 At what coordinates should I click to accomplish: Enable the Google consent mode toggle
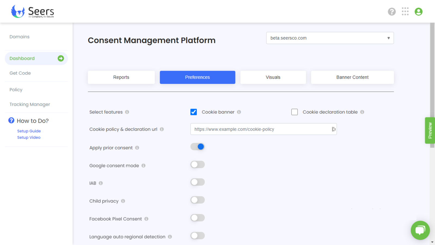[197, 164]
